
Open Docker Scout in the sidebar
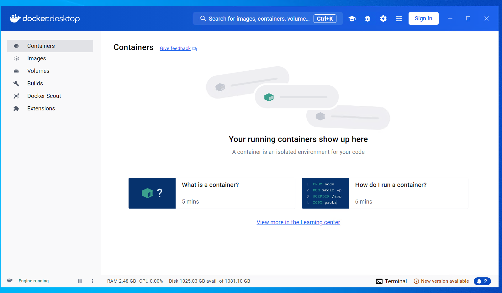pyautogui.click(x=50, y=96)
